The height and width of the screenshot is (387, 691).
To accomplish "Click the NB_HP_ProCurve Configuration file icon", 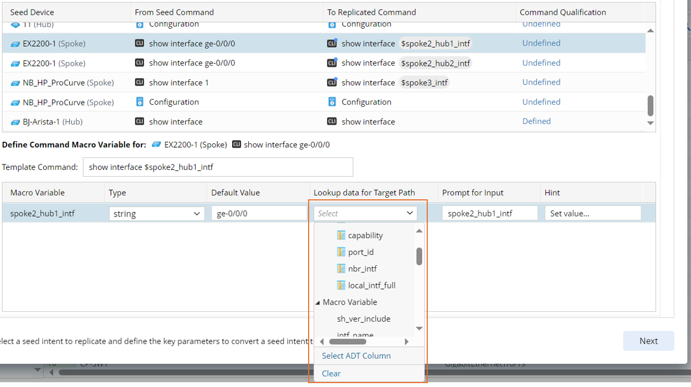I will pyautogui.click(x=140, y=102).
